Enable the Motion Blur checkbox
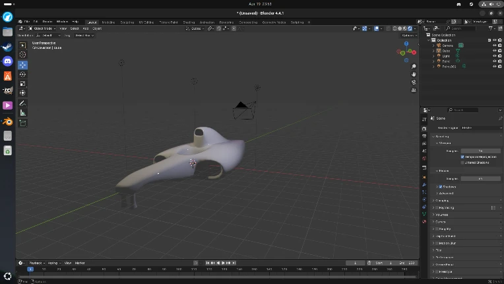Screen dimensions: 504x284 [437, 243]
